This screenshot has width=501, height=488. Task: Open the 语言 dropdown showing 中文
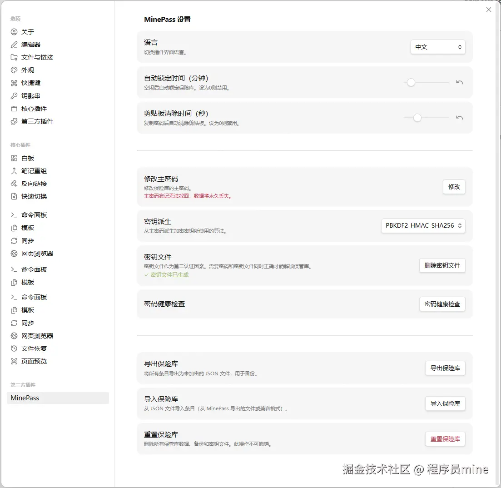pyautogui.click(x=438, y=47)
